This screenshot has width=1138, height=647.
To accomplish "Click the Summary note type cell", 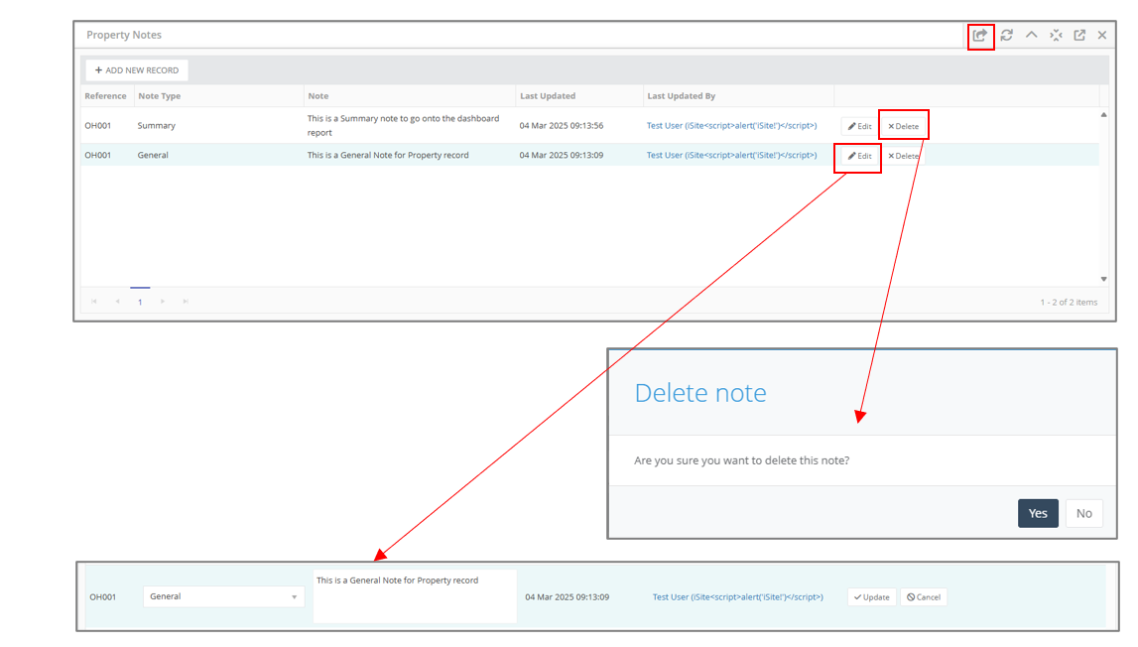I will tap(157, 126).
